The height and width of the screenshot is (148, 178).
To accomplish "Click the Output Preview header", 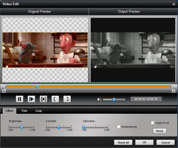I will (x=129, y=12).
